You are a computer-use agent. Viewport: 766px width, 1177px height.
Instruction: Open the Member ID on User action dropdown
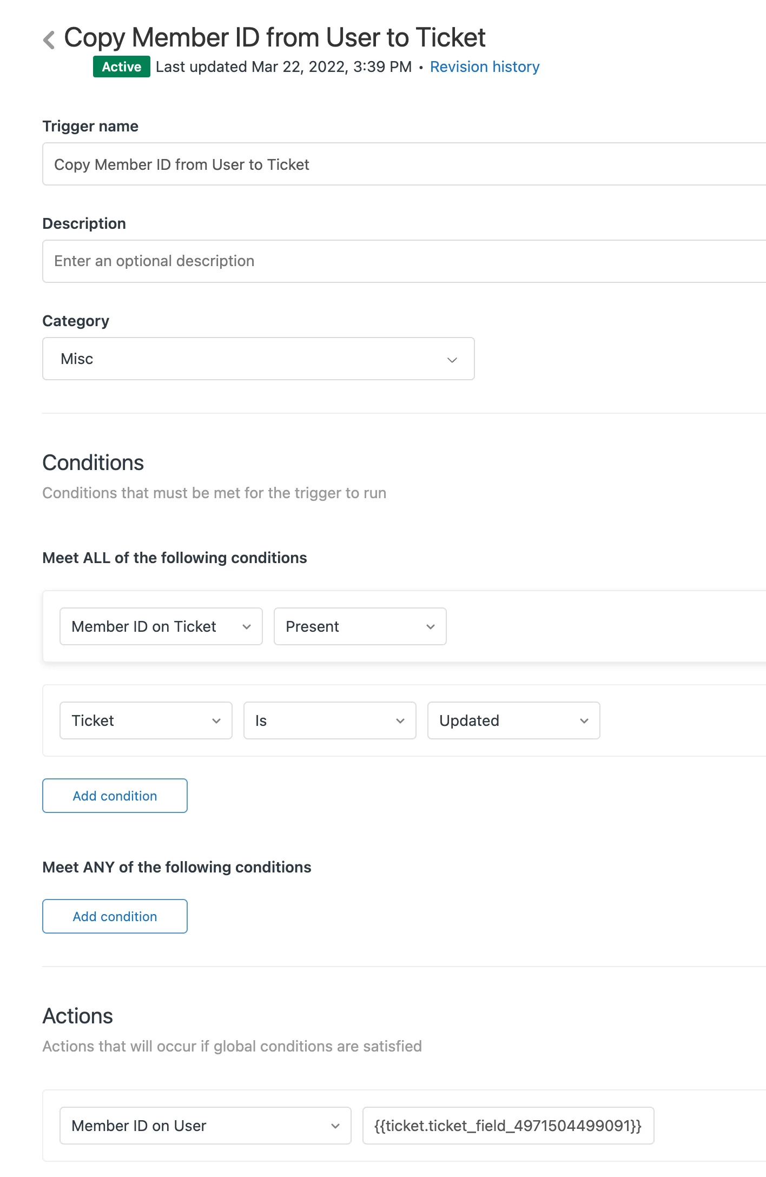205,1126
